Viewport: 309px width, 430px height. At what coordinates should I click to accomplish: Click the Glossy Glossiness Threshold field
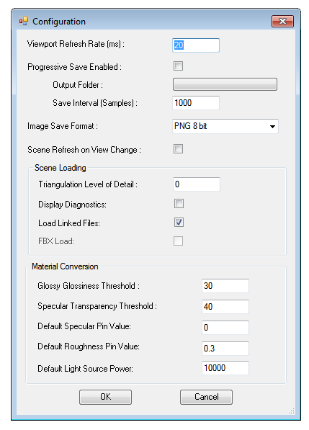(x=225, y=286)
